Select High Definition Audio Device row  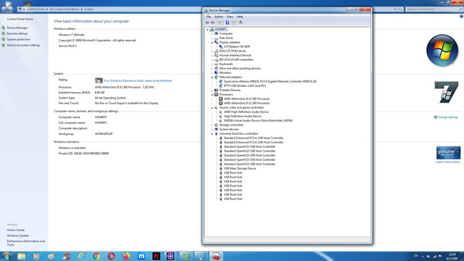point(242,116)
